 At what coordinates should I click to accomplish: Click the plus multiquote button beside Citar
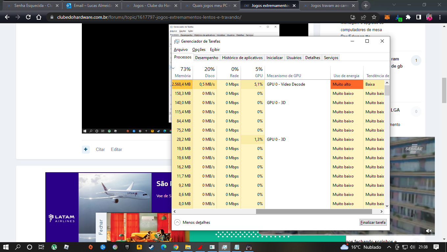[85, 149]
